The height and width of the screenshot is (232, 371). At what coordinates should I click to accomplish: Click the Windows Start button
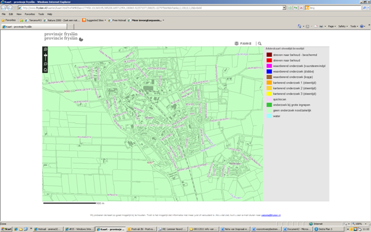(x=7, y=229)
